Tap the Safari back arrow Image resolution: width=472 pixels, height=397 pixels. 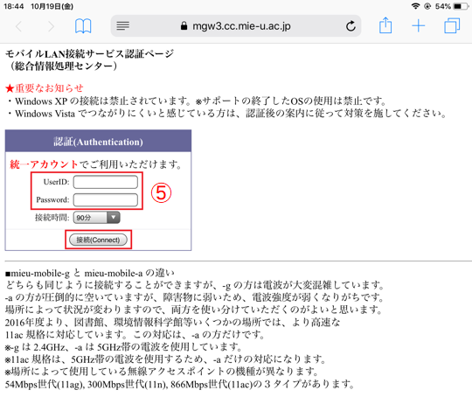pos(18,26)
